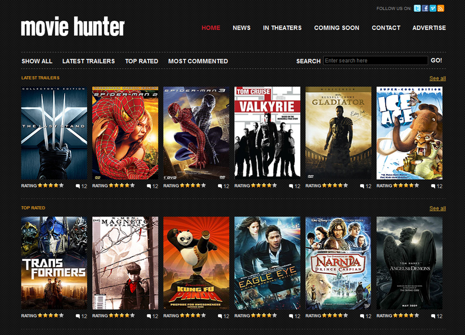Click the comment icon under Narnia Prince Caspian
Viewport: 465px width, 335px height.
point(362,316)
